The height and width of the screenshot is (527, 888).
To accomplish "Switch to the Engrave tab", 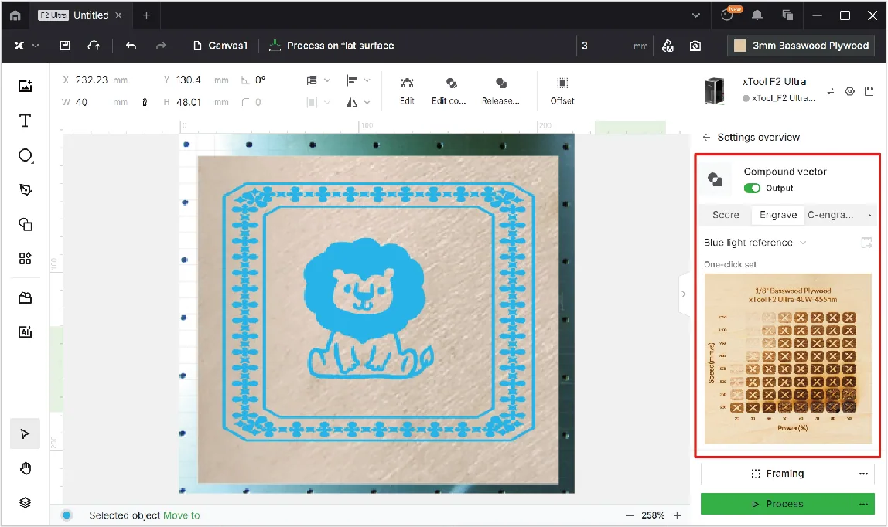I will 777,215.
